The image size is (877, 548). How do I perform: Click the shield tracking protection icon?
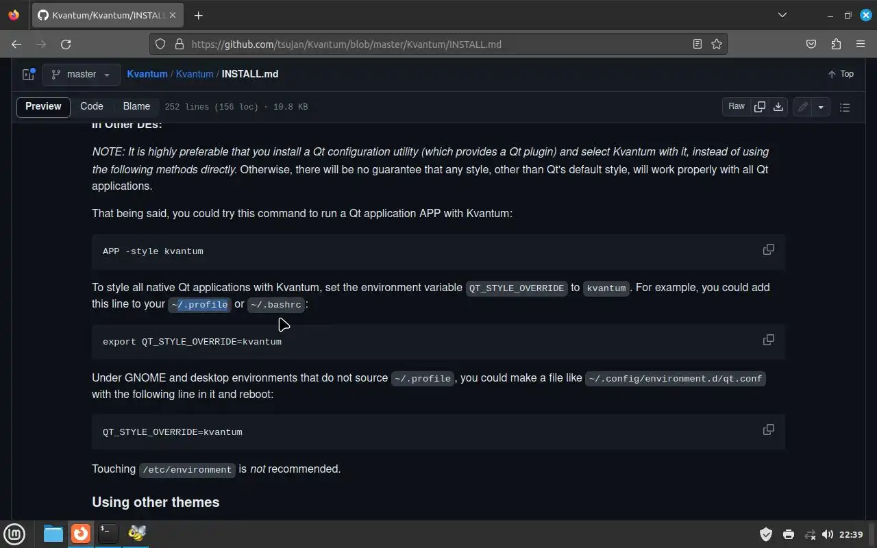(160, 44)
